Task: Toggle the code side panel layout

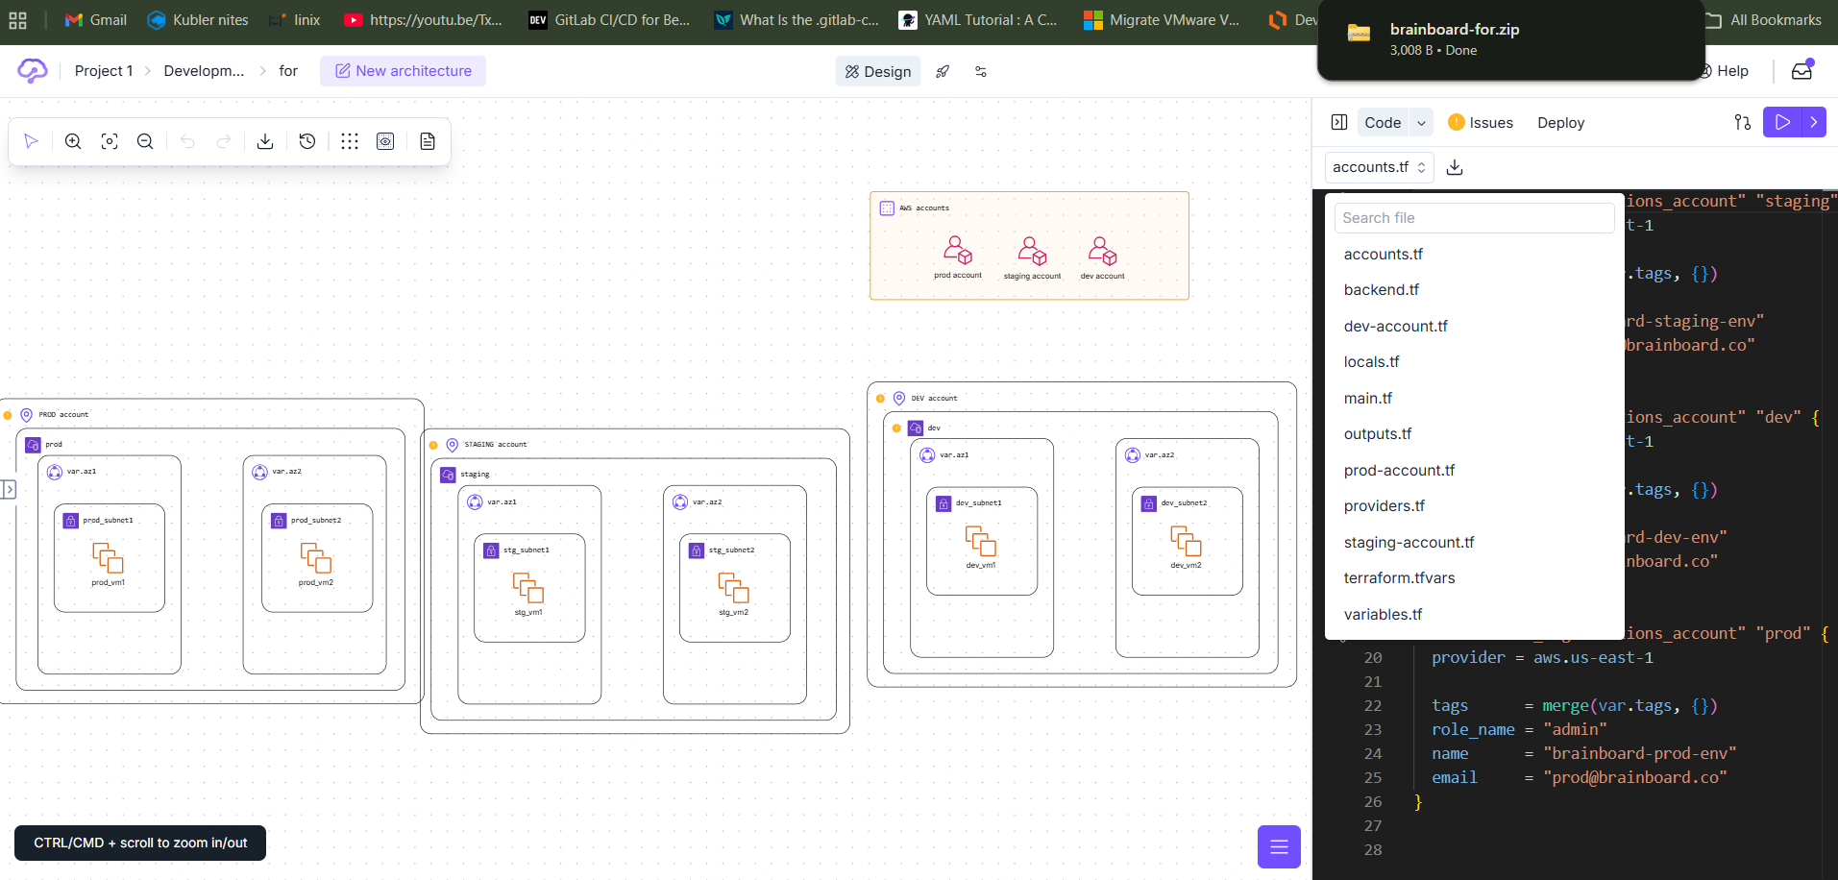Action: point(1339,122)
